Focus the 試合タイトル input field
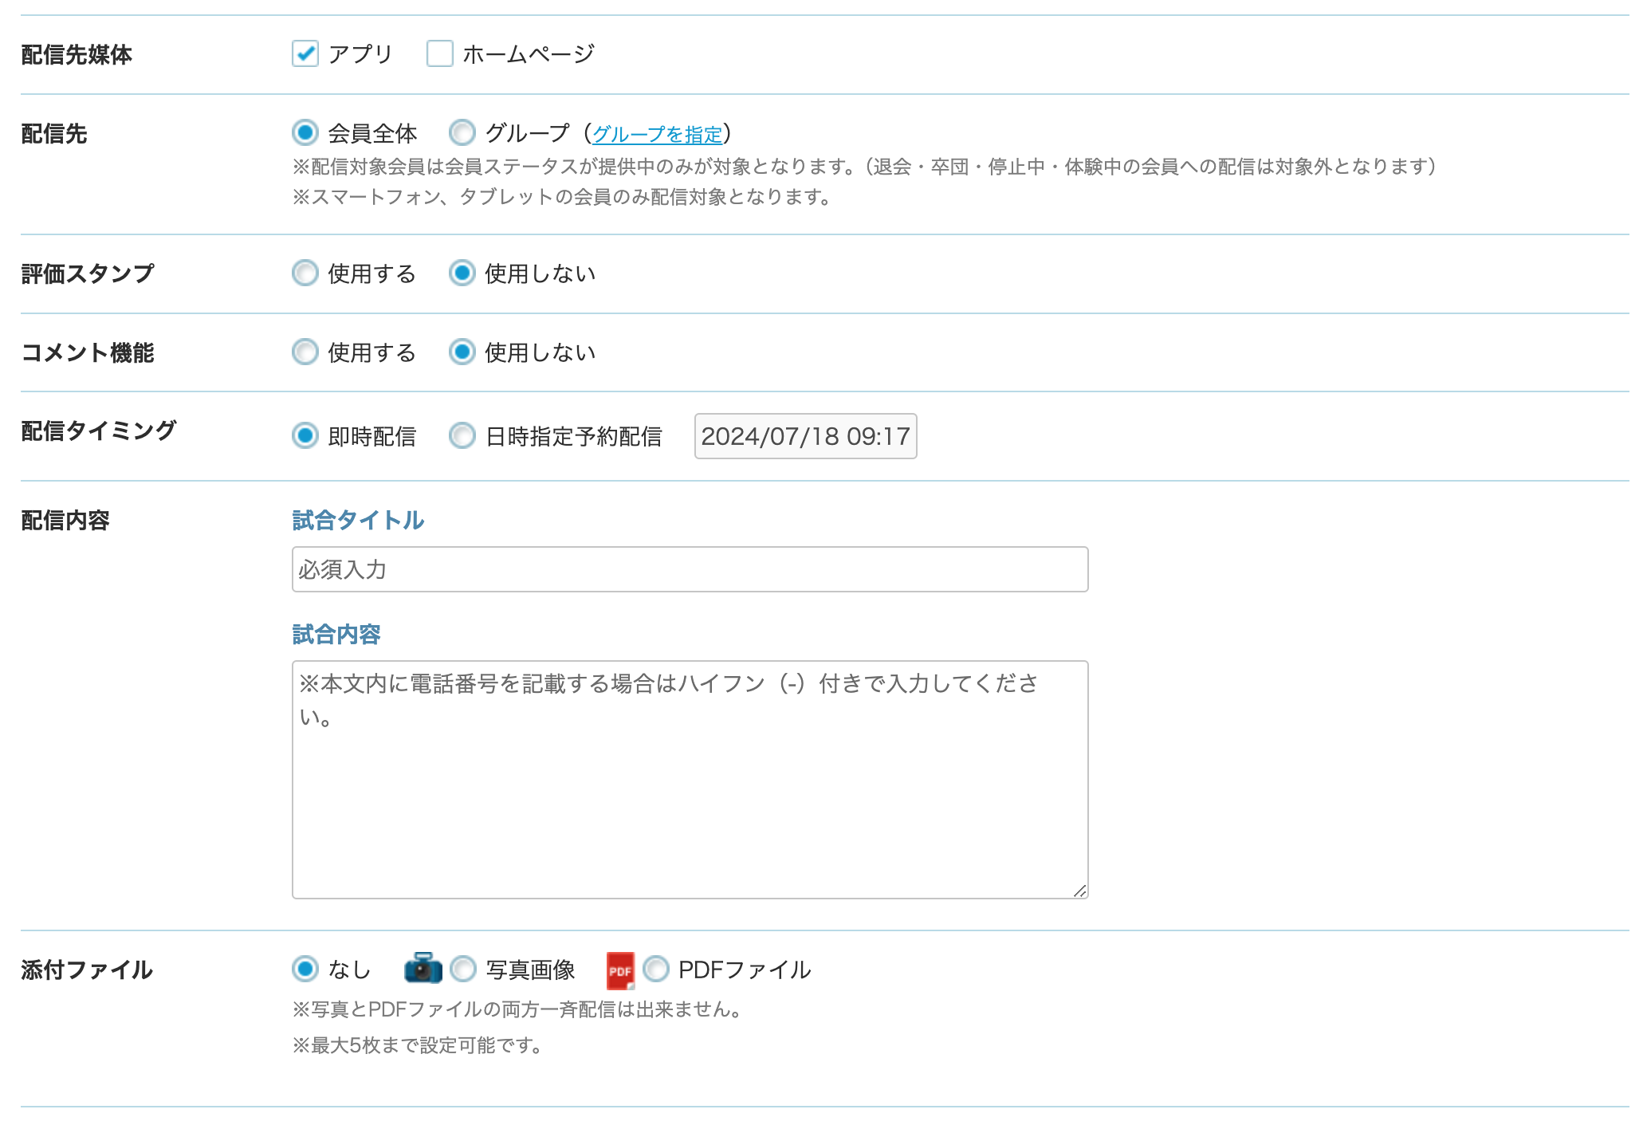This screenshot has width=1647, height=1121. (x=690, y=569)
